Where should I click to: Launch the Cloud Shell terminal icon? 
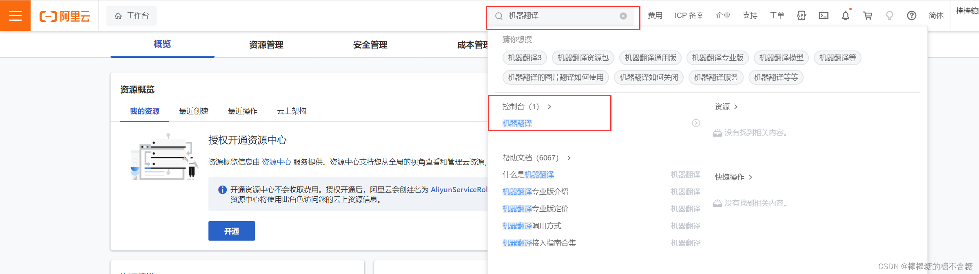tap(824, 15)
